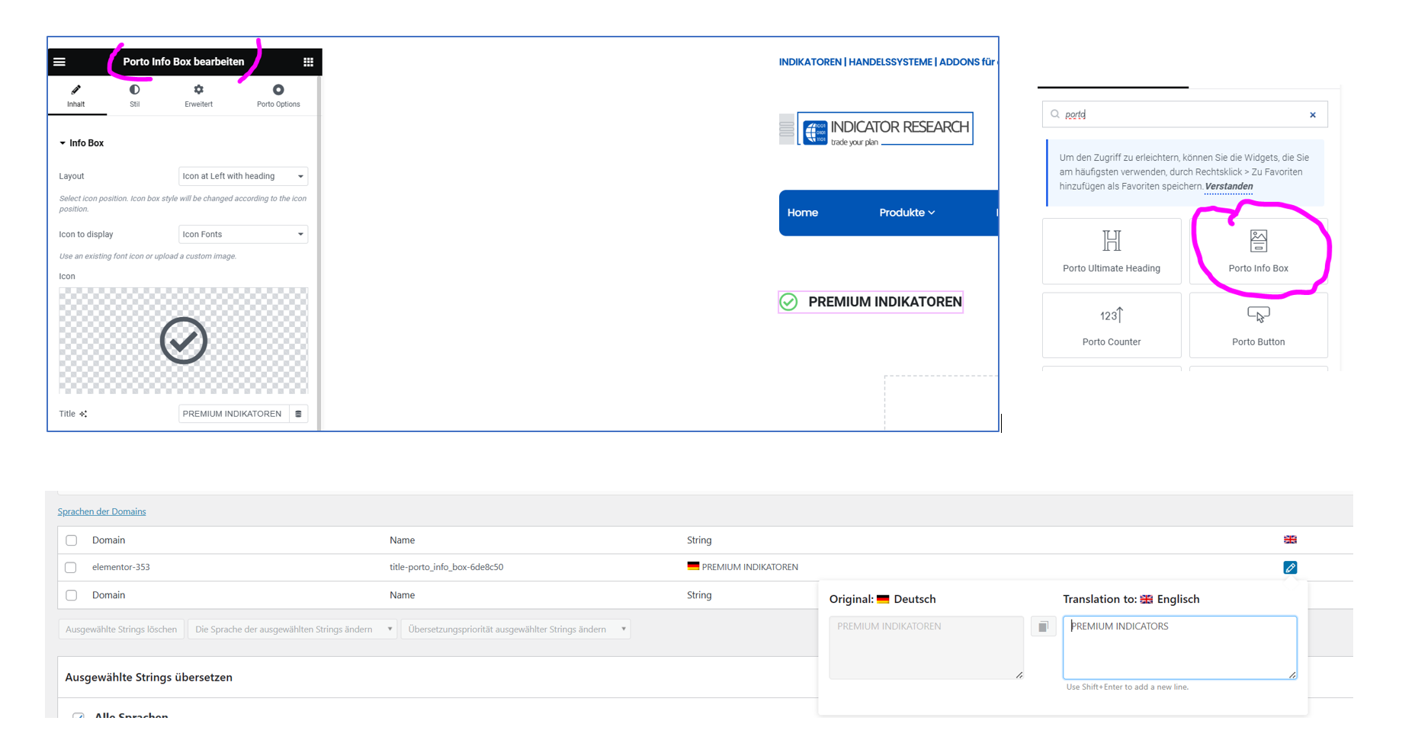Switch to the Erweitert tab
The image size is (1415, 756).
click(x=198, y=96)
